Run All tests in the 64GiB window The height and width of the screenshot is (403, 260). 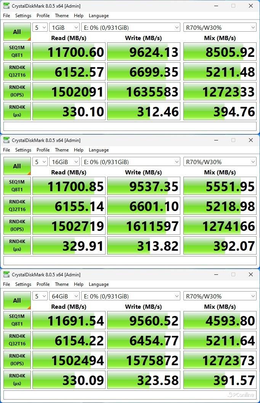tap(17, 300)
